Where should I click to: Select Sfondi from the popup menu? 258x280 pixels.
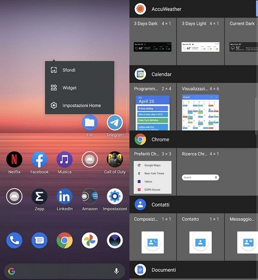click(80, 70)
